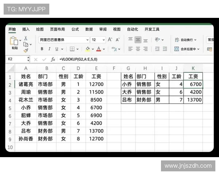This screenshot has width=219, height=175.
Task: Apply the red font color
Action: tap(99, 49)
